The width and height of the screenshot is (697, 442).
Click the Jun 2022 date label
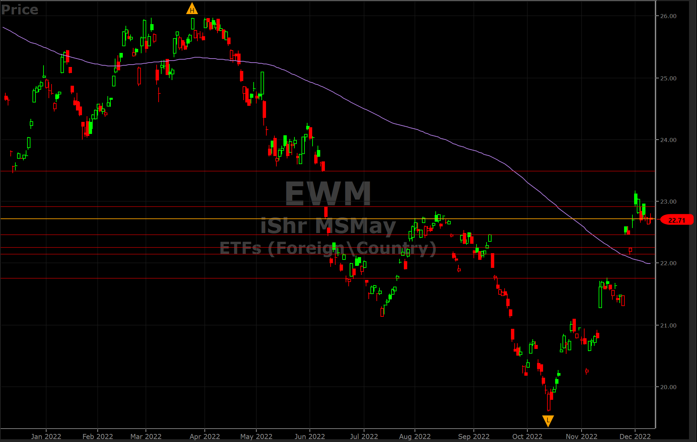click(x=310, y=436)
